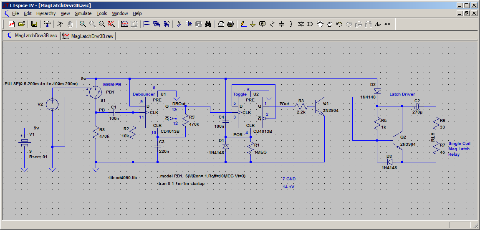Select the Draw Wire pencil tool
This screenshot has width=480, height=230.
click(243, 24)
